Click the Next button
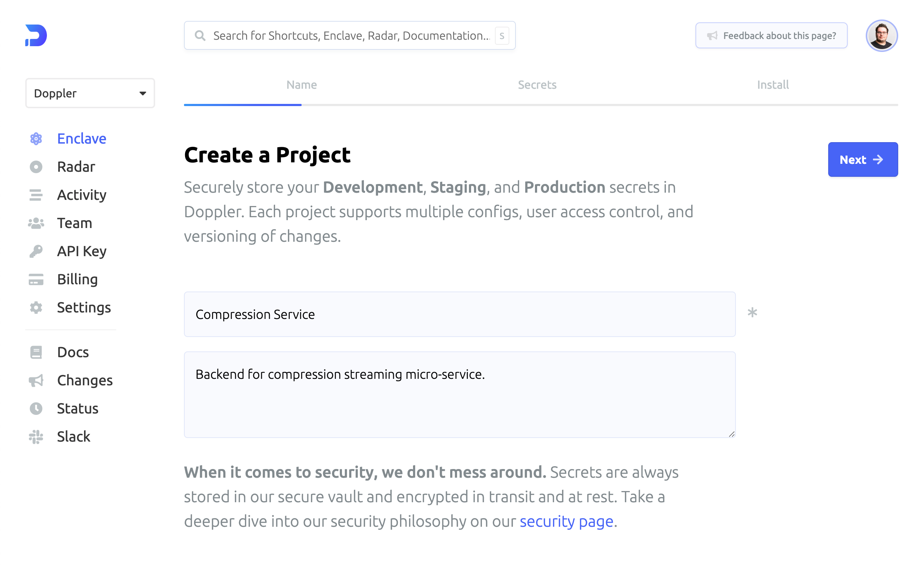The width and height of the screenshot is (922, 565). coord(862,159)
